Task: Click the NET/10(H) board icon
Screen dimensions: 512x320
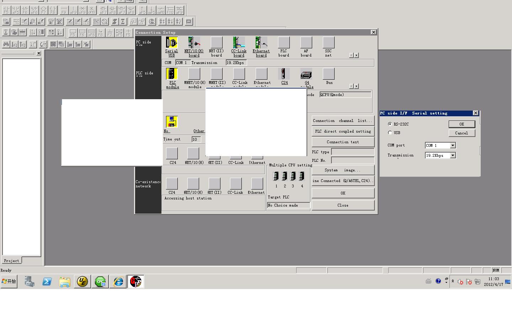Action: 194,43
